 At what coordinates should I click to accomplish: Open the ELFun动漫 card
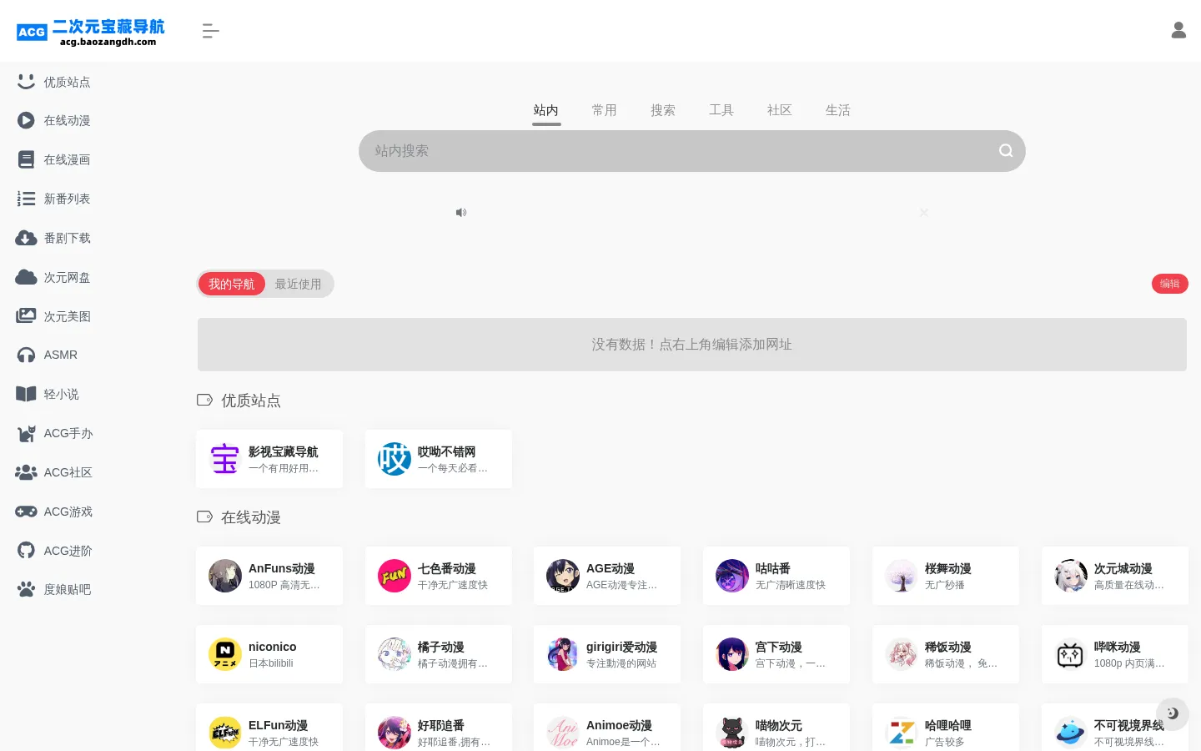(x=269, y=728)
